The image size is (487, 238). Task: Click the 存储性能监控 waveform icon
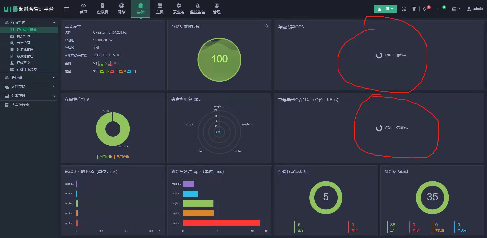[x=12, y=69]
